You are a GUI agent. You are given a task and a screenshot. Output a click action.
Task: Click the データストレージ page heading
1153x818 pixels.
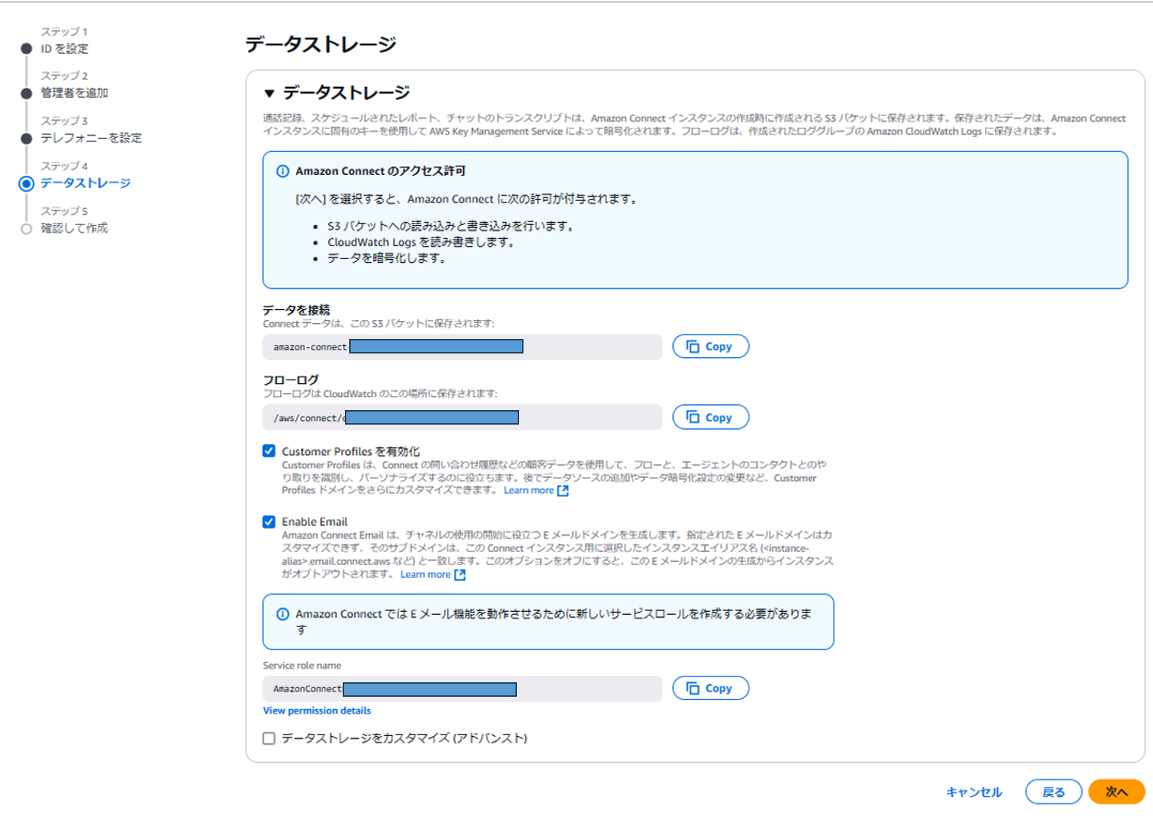tap(320, 44)
